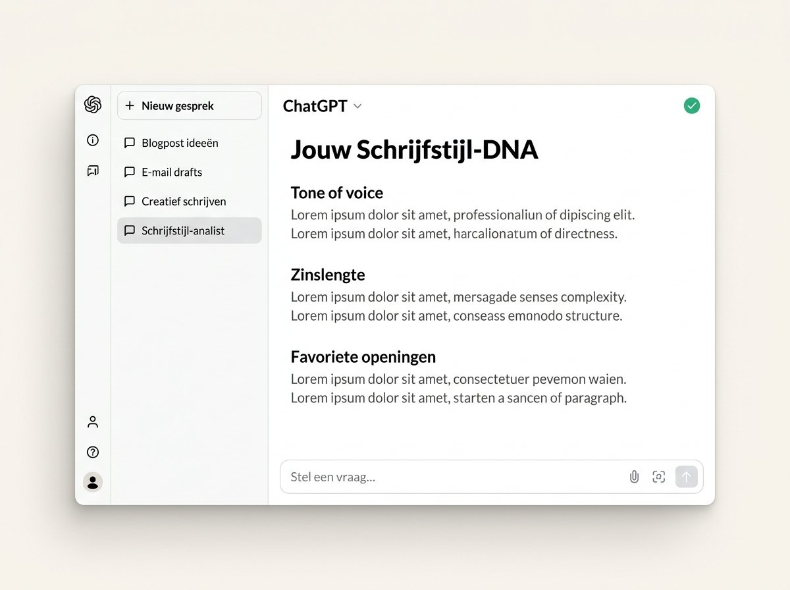Screen dimensions: 790x590
Task: Click the ChatGPT logo in the sidebar
Action: 92,105
